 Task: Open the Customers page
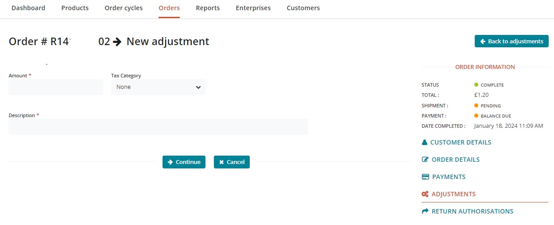pyautogui.click(x=303, y=8)
